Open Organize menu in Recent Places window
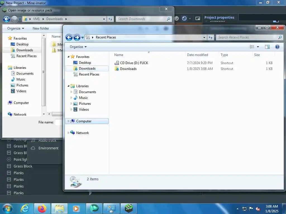Viewport: 286px width, 214px height. pyautogui.click(x=78, y=47)
